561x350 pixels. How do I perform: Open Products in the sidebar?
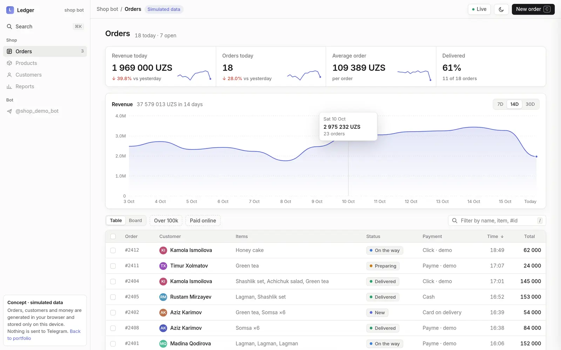point(45,63)
